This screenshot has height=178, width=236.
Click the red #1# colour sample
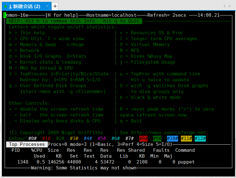tap(46, 138)
